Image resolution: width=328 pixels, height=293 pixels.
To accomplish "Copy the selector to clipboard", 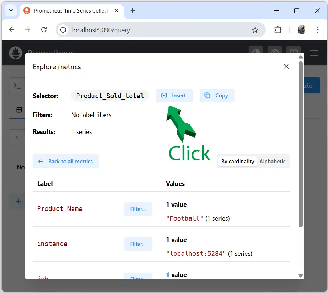I will (217, 96).
